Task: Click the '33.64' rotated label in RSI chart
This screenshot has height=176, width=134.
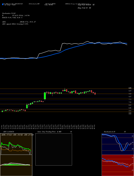Action: coord(130,165)
